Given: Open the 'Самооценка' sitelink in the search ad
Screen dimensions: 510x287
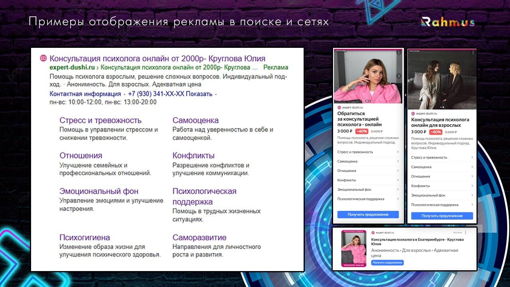Looking at the screenshot, I should (196, 120).
